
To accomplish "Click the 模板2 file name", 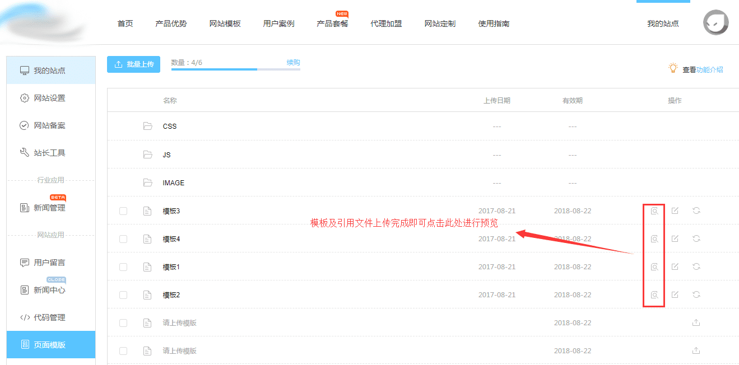I will (171, 295).
